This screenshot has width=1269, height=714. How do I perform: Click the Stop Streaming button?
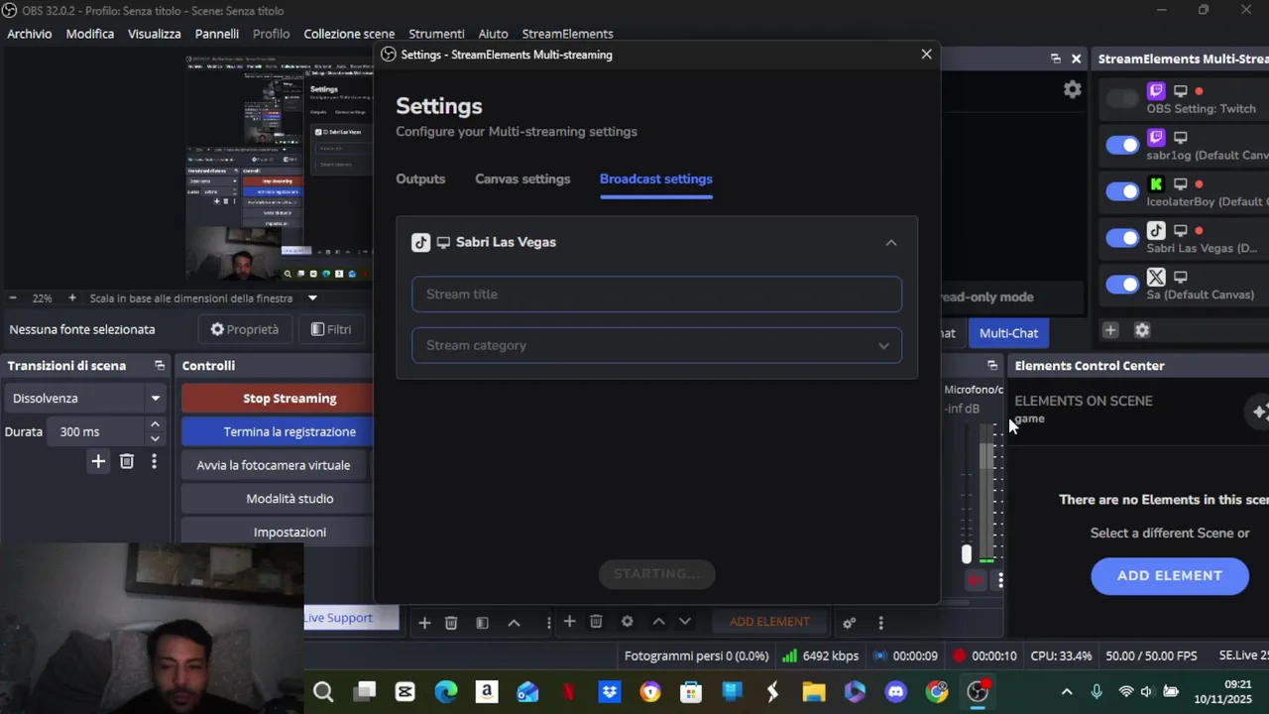pos(278,398)
